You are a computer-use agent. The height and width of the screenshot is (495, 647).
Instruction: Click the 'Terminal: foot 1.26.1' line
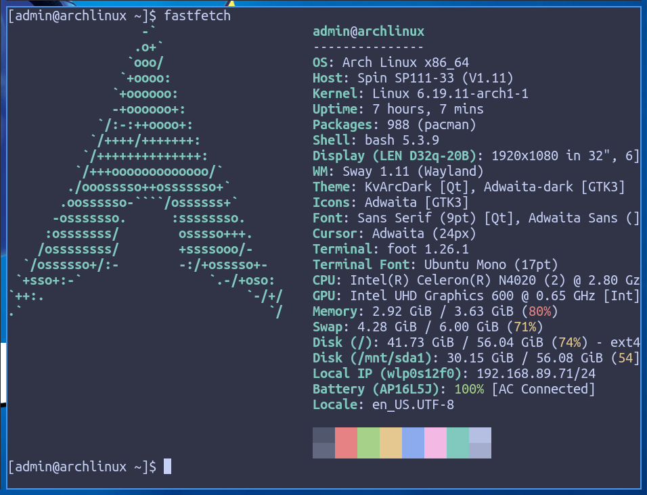click(391, 250)
